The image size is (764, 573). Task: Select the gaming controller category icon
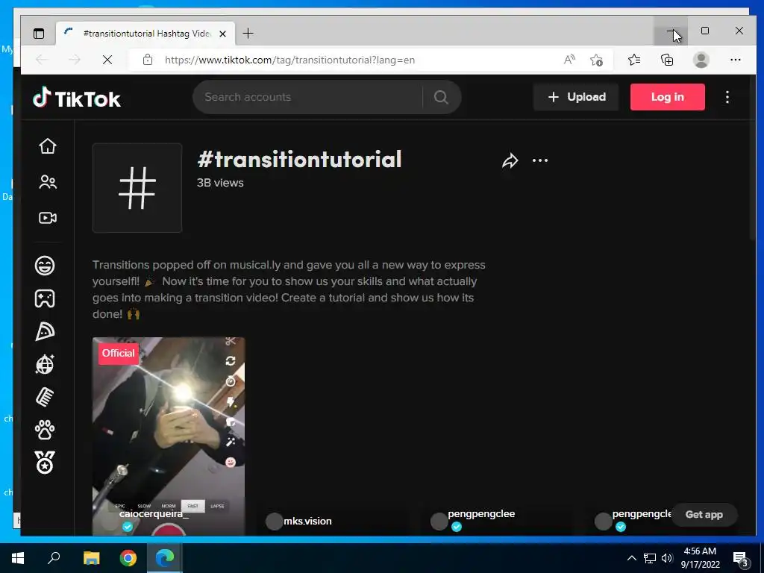pyautogui.click(x=45, y=298)
